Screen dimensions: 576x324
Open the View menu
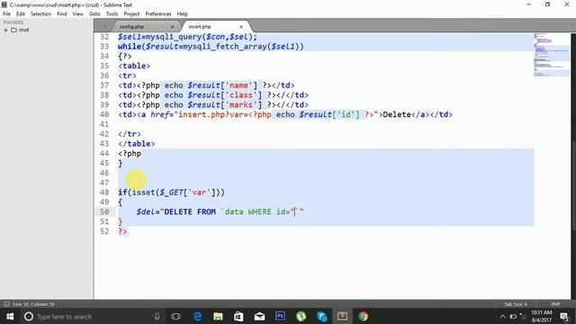(78, 14)
